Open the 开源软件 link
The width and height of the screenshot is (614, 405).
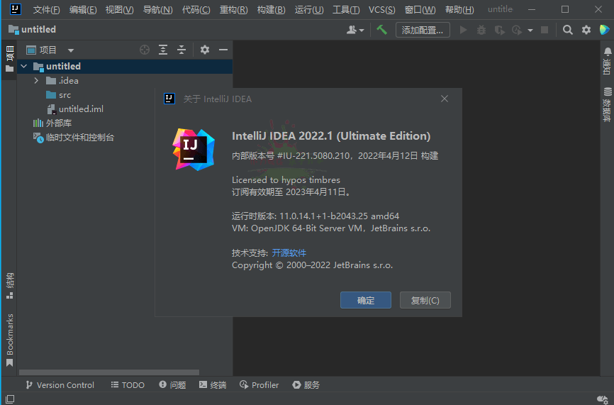[x=289, y=253]
